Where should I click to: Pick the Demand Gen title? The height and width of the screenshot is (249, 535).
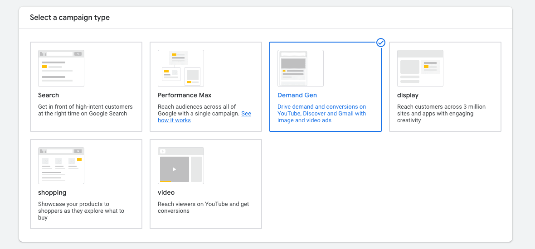coord(297,95)
